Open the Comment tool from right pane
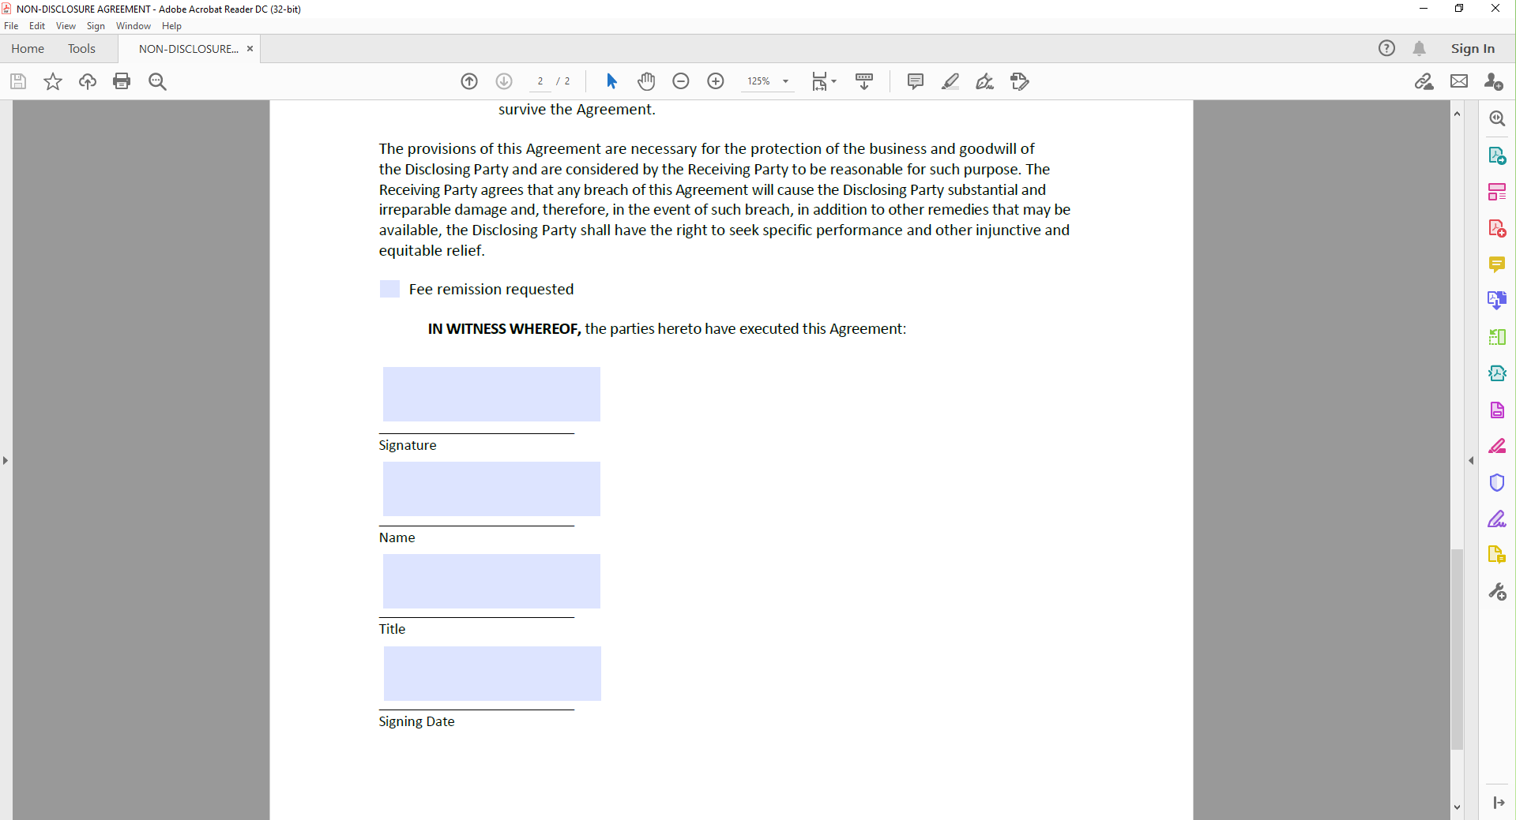The image size is (1516, 820). click(x=1497, y=264)
